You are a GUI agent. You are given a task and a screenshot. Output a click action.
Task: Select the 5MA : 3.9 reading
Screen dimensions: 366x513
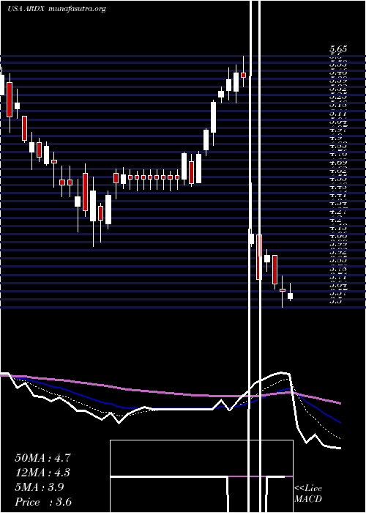[40, 487]
